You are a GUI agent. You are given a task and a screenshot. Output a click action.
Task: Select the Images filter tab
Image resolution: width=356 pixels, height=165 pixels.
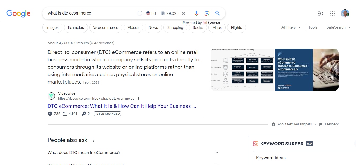[x=52, y=28]
